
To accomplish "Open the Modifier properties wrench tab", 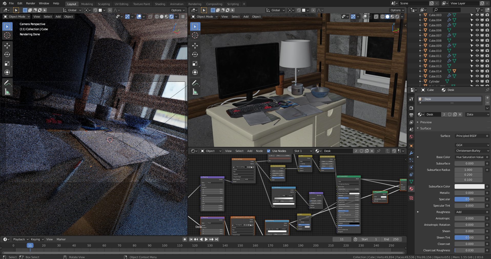I will coord(411,153).
